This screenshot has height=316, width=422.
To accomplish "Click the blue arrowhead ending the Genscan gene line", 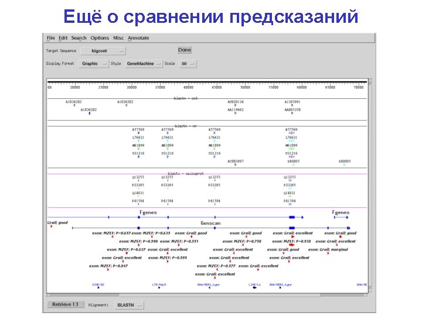I will pyautogui.click(x=349, y=228).
